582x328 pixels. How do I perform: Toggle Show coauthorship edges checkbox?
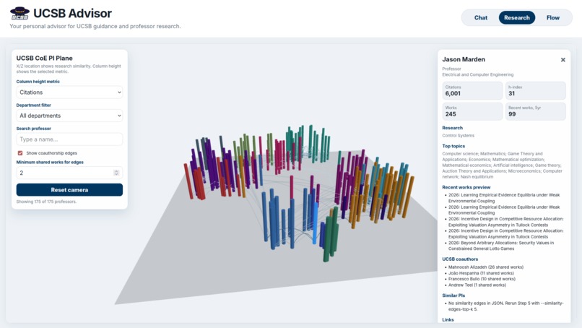pos(20,153)
